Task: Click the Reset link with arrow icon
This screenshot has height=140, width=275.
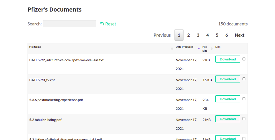Action: [108, 24]
